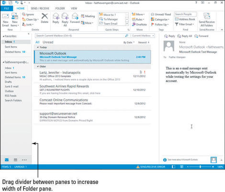Screen dimensions: 225x192
Task: Switch to the SEND / RECEIVE tab
Action: [40, 9]
